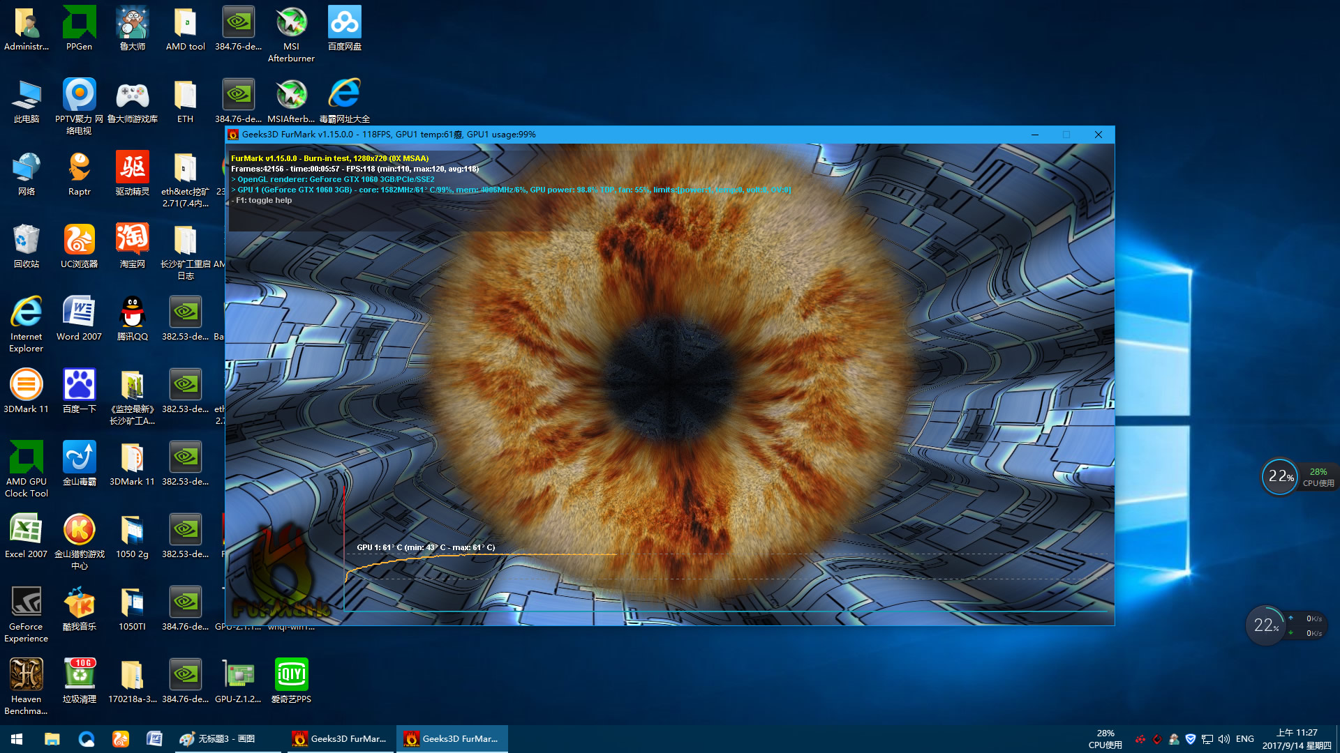Open the 百度网盘 desktop icon
This screenshot has width=1340, height=753.
point(344,23)
